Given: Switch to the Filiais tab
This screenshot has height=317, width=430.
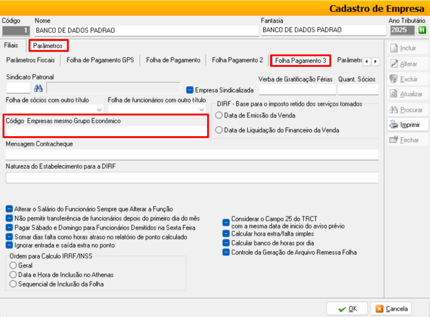Looking at the screenshot, I should (11, 45).
